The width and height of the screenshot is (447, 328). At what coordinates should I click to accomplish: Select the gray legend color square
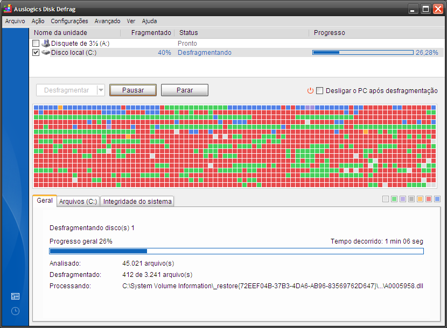click(411, 199)
